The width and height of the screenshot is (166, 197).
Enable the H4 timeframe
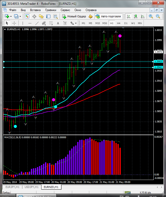coord(119,23)
